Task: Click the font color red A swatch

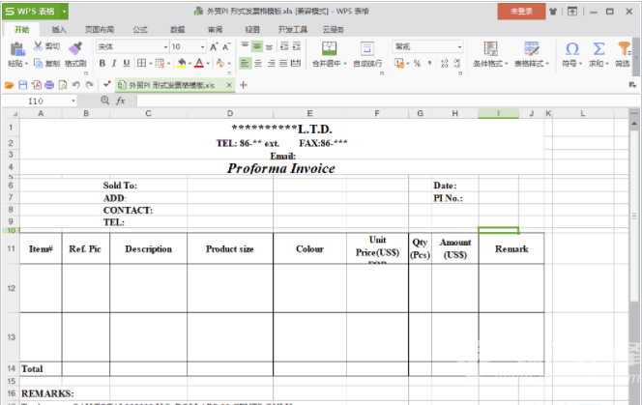Action: coord(198,64)
